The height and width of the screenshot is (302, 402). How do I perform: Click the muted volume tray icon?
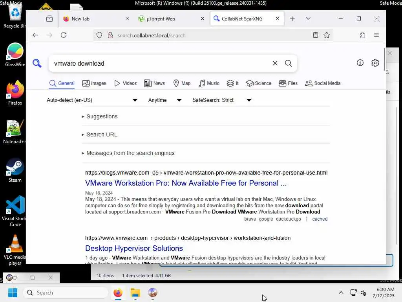click(363, 293)
